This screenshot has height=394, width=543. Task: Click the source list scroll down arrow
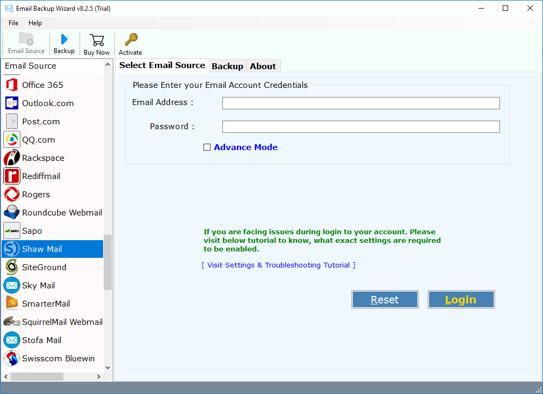tap(108, 367)
